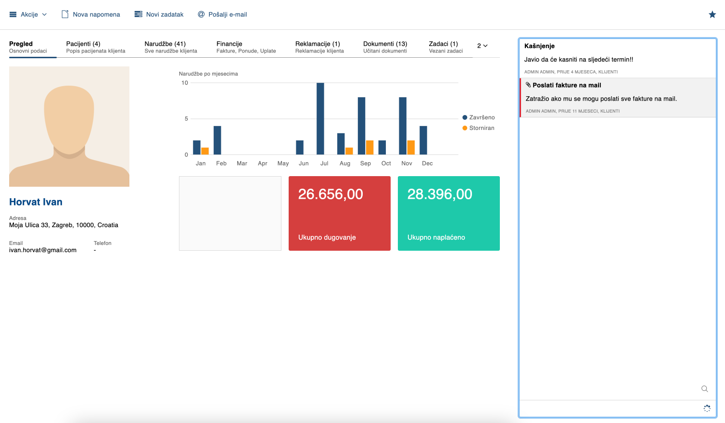Toggle the Storniran series in chart legend
The image size is (725, 423).
coord(478,128)
